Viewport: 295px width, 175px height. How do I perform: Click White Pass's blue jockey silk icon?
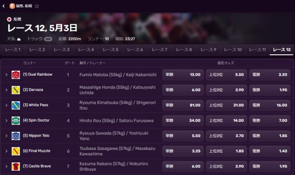click(16, 105)
